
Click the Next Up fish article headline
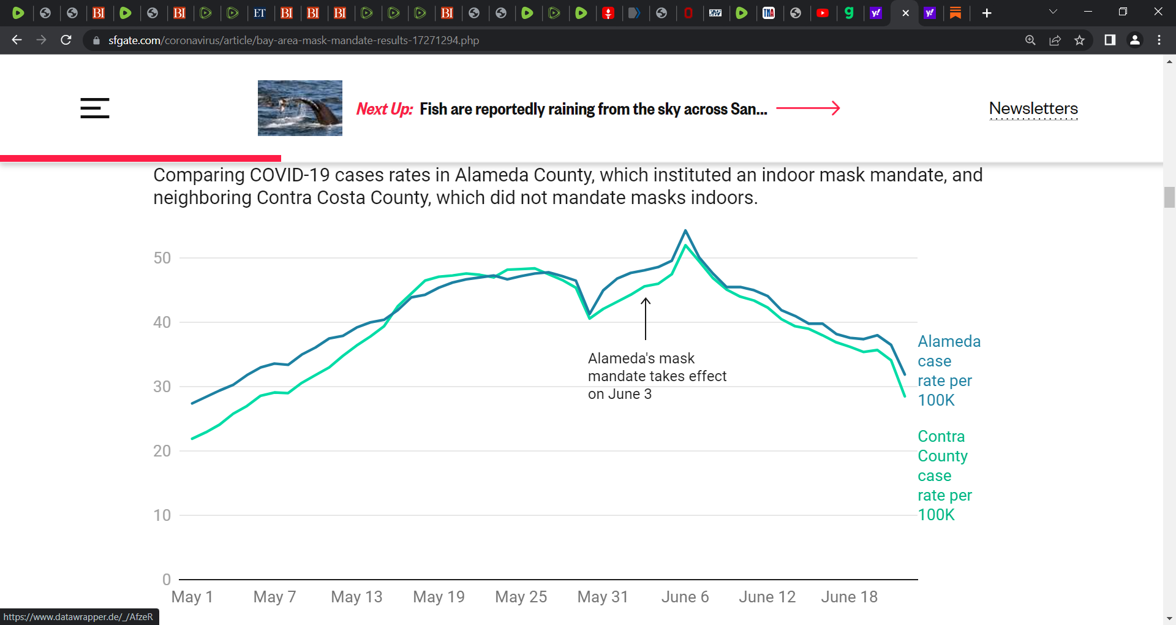click(593, 109)
